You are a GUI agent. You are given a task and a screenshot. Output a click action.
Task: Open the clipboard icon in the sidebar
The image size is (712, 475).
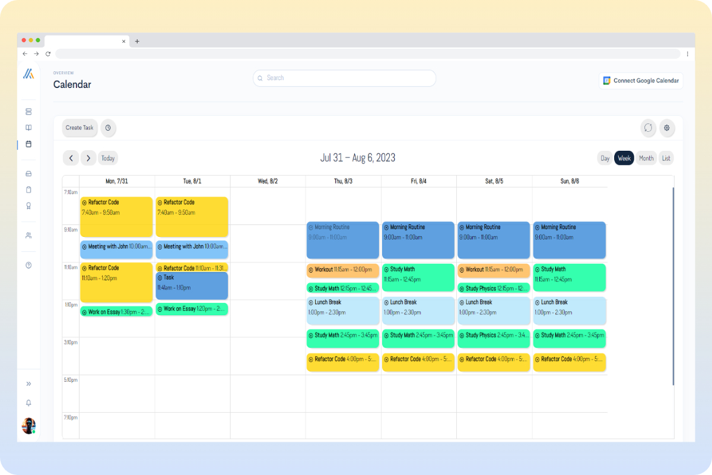pos(28,189)
